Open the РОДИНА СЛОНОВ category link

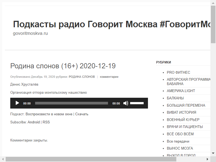coord(82,77)
